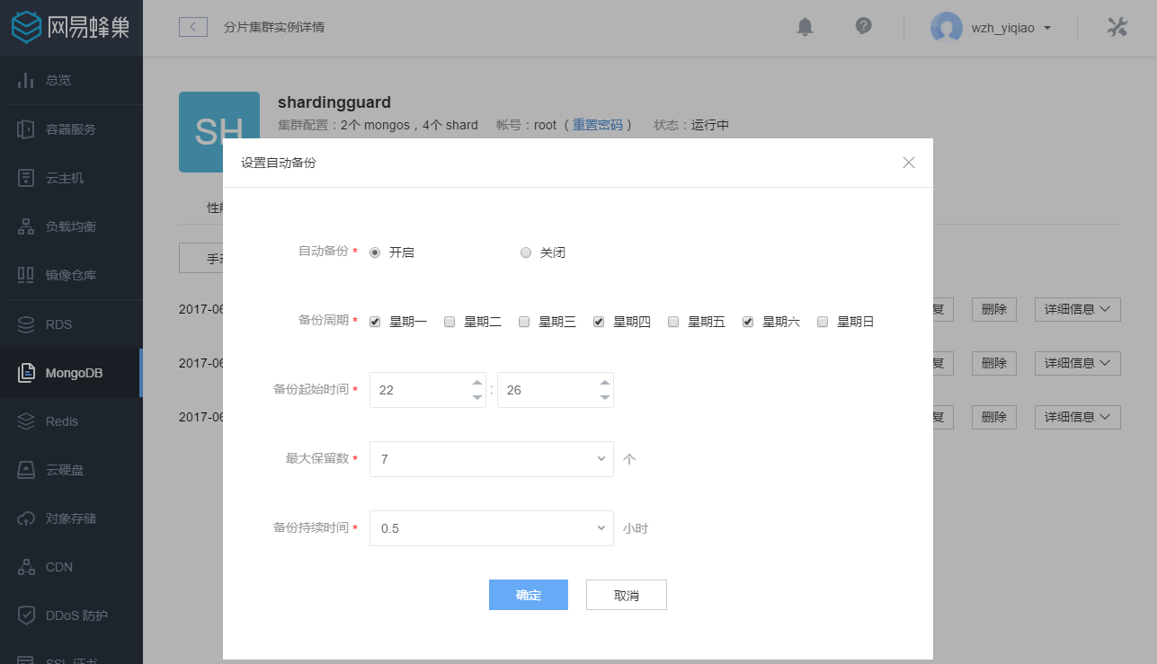The width and height of the screenshot is (1157, 664).
Task: Click the back arrow button in header
Action: [193, 27]
